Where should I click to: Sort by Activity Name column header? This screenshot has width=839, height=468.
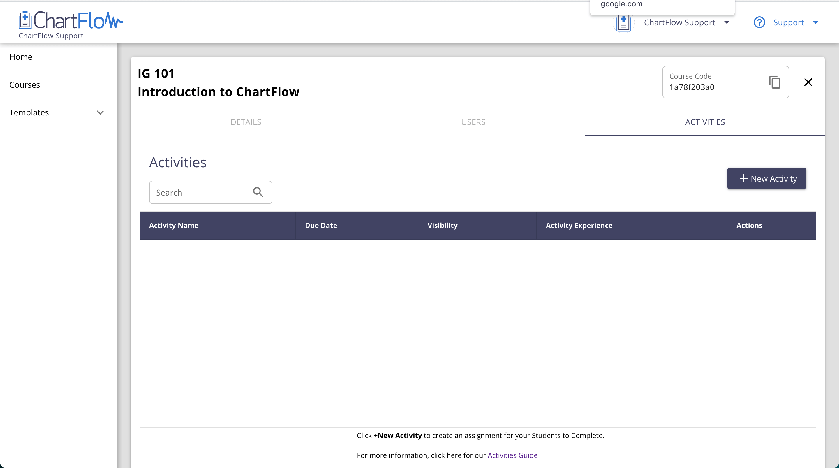coord(174,226)
